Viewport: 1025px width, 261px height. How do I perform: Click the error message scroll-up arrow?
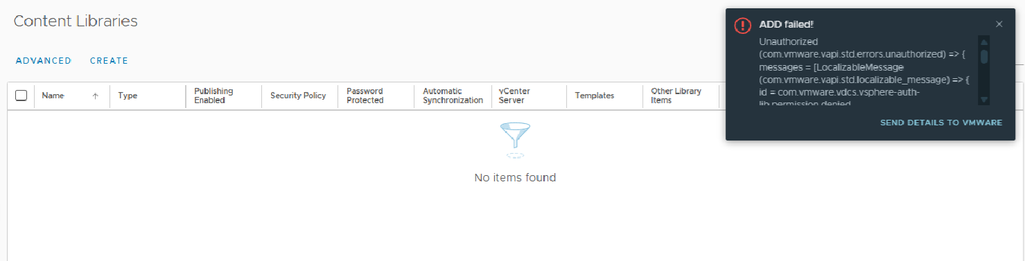click(983, 42)
